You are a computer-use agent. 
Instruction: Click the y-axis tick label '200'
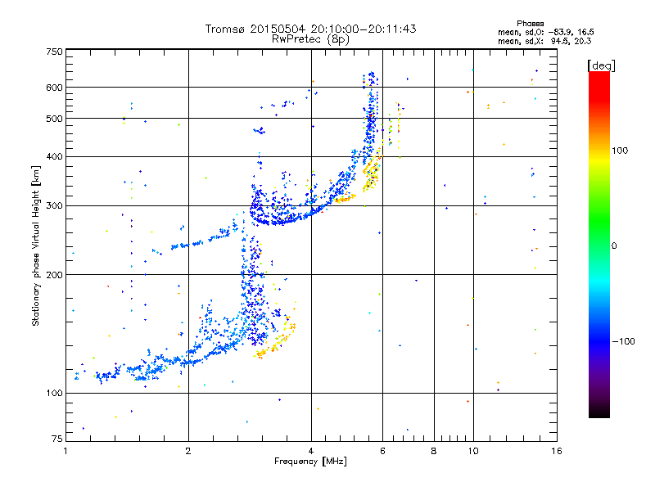[54, 275]
